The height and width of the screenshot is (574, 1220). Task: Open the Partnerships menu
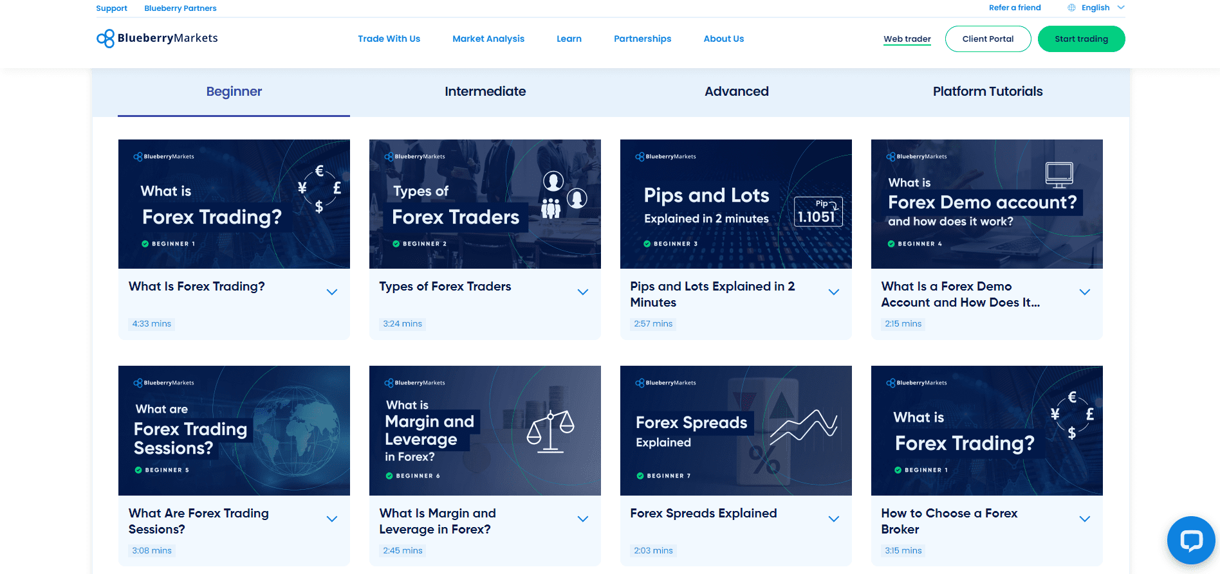click(x=642, y=39)
